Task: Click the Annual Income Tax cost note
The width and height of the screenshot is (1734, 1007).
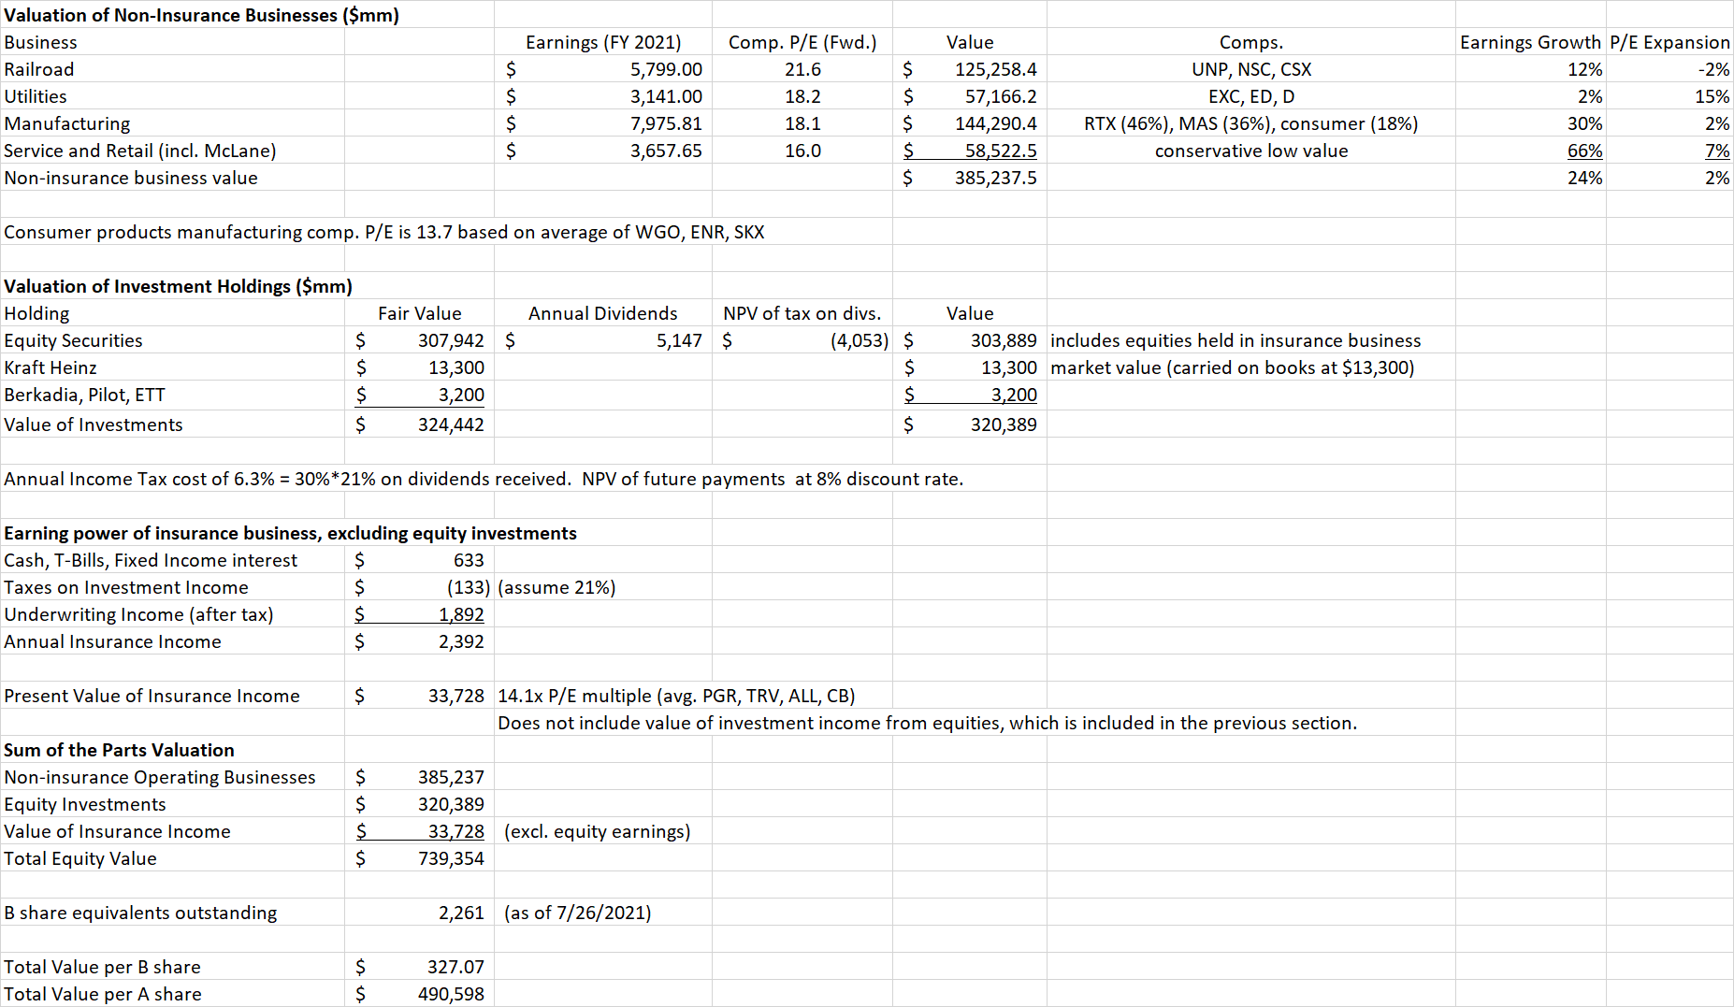Action: [x=484, y=479]
